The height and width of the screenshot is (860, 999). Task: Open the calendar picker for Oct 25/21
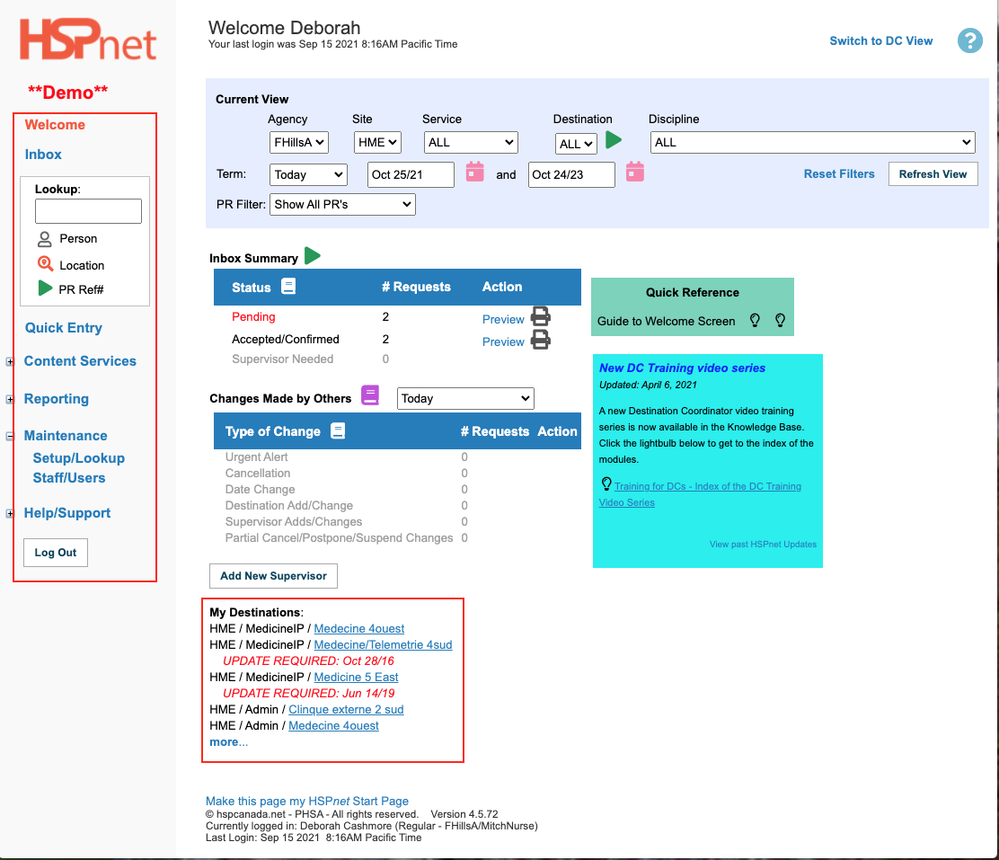click(x=474, y=172)
